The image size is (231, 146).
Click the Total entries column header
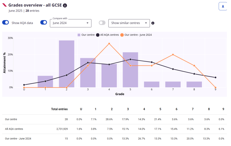[59, 109]
